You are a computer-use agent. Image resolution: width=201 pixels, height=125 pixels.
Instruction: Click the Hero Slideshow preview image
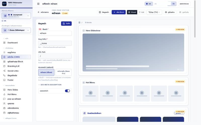coord(133,52)
